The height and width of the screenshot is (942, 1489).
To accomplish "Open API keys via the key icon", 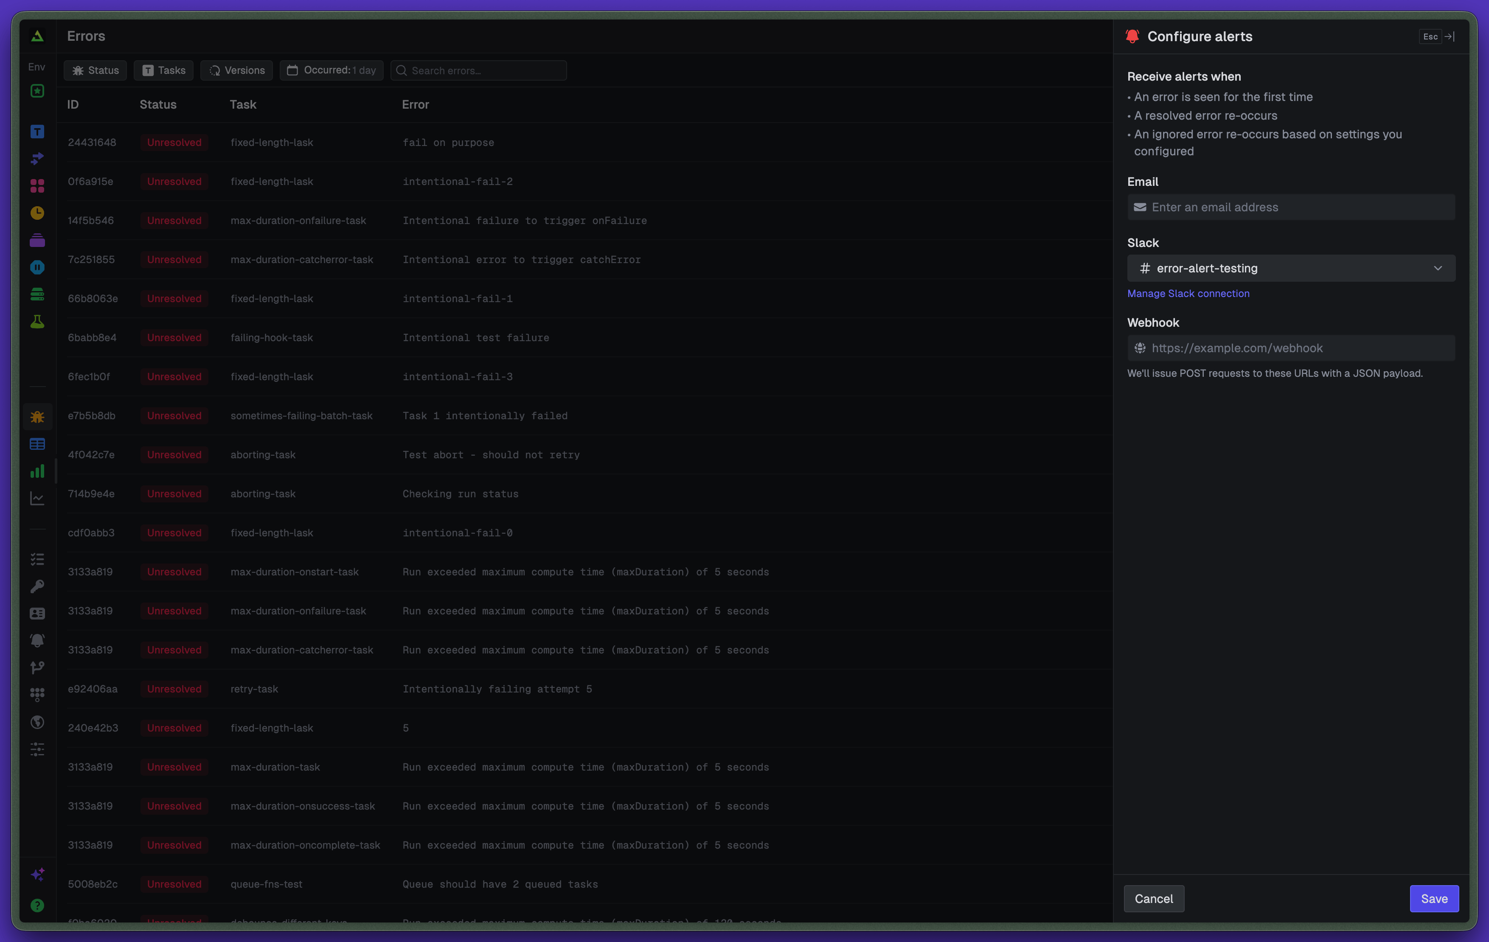I will pyautogui.click(x=37, y=586).
